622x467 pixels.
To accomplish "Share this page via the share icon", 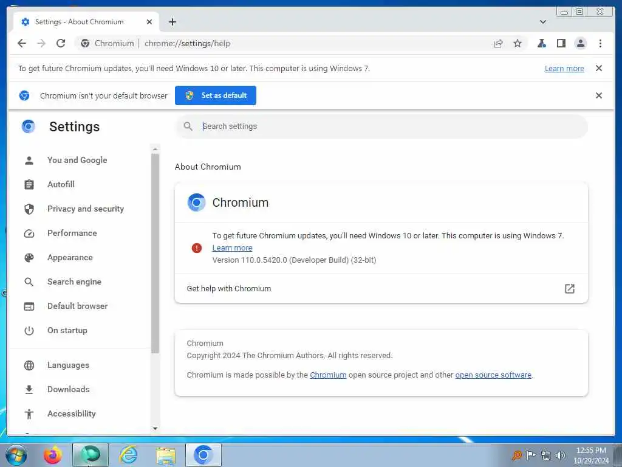I will (x=498, y=43).
